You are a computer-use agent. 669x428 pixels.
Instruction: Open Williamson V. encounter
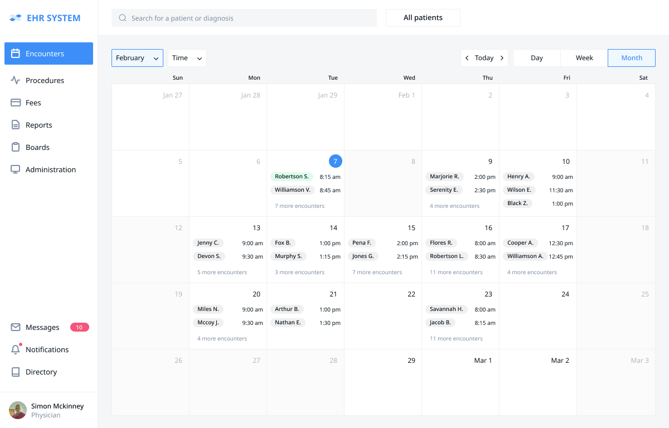click(293, 189)
